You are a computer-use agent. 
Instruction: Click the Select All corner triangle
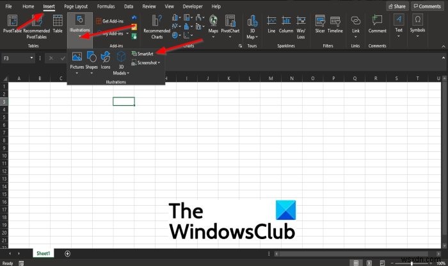click(x=4, y=78)
